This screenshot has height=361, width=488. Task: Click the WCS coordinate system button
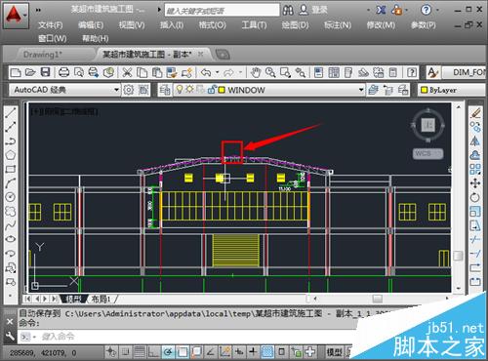point(427,153)
